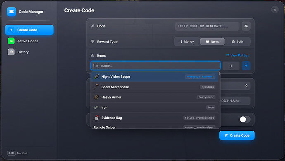Click the Boom Microphone item icon
Viewport: 285px width, 161px height.
point(96,87)
